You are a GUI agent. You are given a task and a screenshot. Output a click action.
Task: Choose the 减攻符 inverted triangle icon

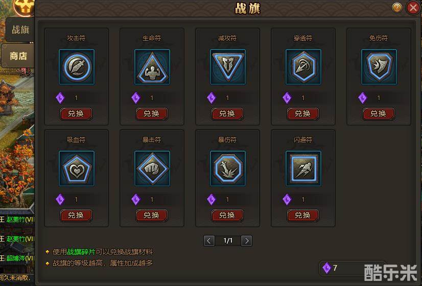pos(228,67)
